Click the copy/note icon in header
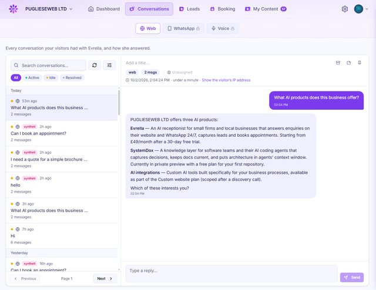376x290 pixels. pyautogui.click(x=348, y=63)
